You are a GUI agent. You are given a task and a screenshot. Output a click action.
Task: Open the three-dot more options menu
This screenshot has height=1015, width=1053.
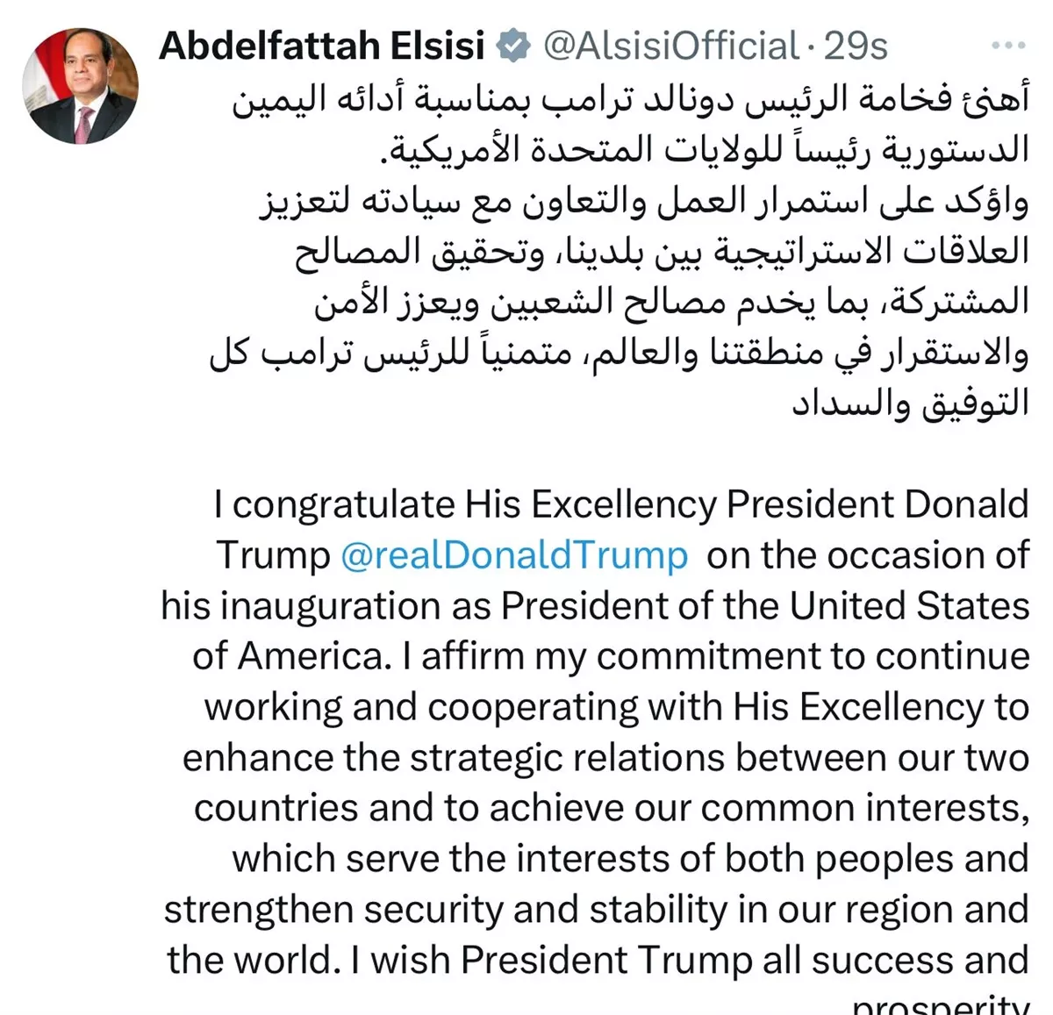click(1008, 46)
